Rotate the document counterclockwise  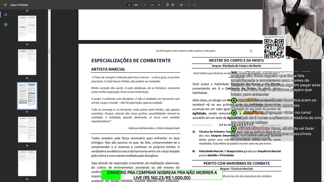(173, 5)
